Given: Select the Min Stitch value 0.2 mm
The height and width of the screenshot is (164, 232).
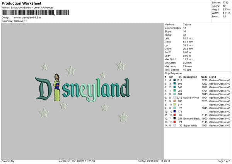Looking at the screenshot, I should pos(187,63).
